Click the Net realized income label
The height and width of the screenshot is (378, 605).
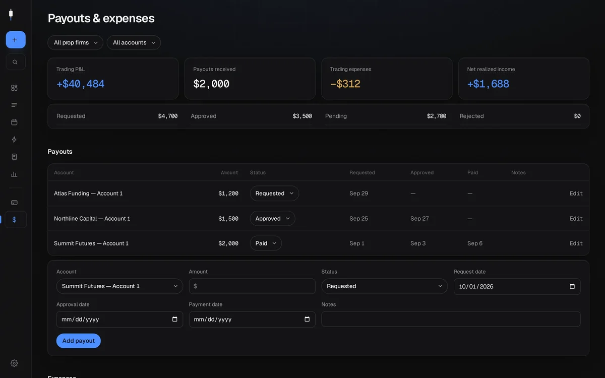(491, 70)
